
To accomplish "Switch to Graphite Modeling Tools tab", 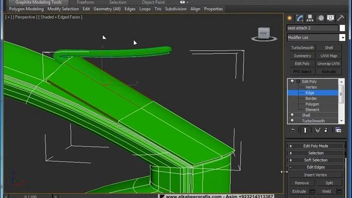I will click(38, 2).
